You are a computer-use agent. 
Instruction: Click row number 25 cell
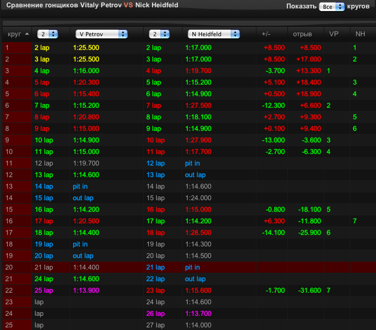17,325
